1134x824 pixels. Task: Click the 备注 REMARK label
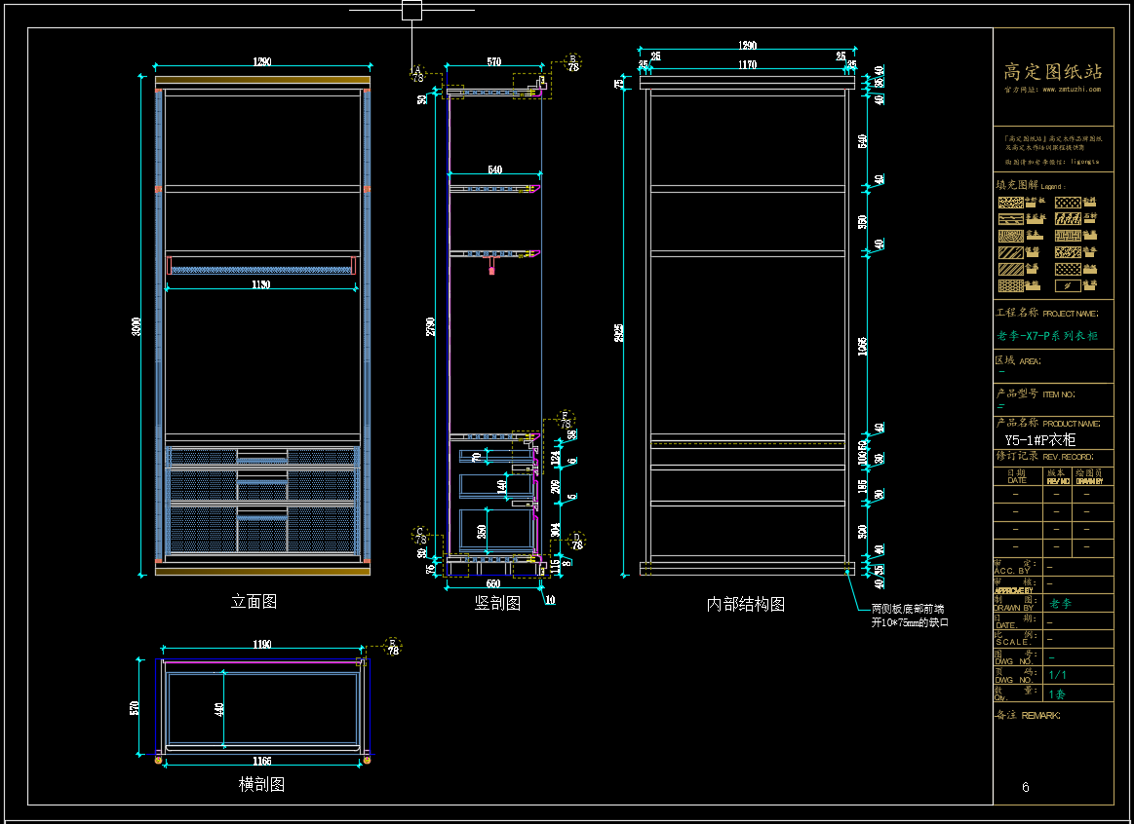click(x=1028, y=715)
